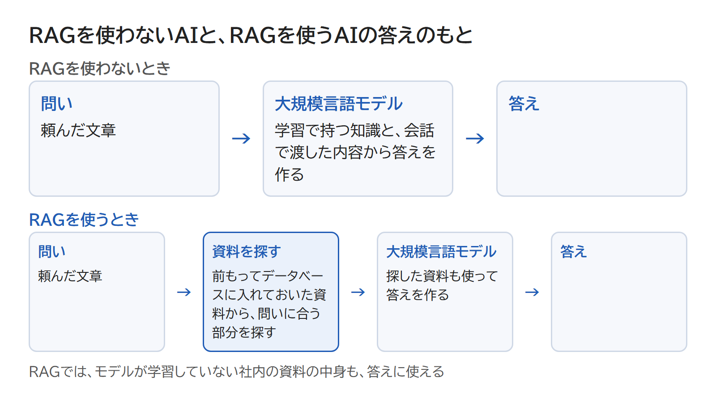Click '問い' label in the RAGを使うとき flow

tap(52, 251)
